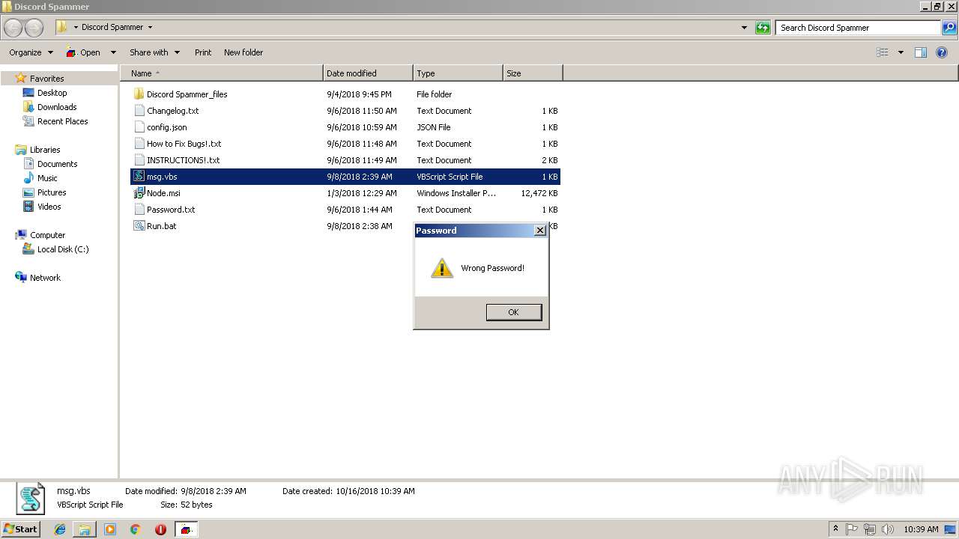The image size is (959, 539).
Task: Click the Action Center flag icon
Action: pyautogui.click(x=852, y=529)
